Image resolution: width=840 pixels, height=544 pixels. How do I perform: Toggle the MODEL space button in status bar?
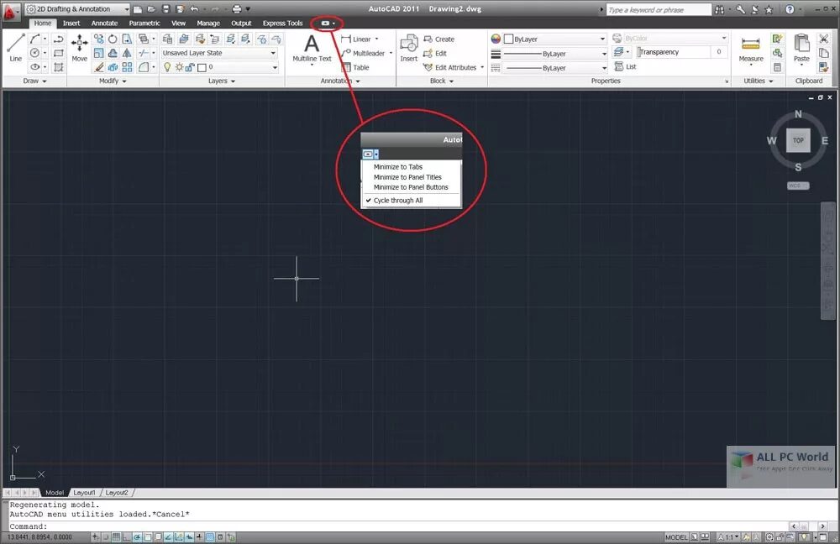pyautogui.click(x=676, y=537)
